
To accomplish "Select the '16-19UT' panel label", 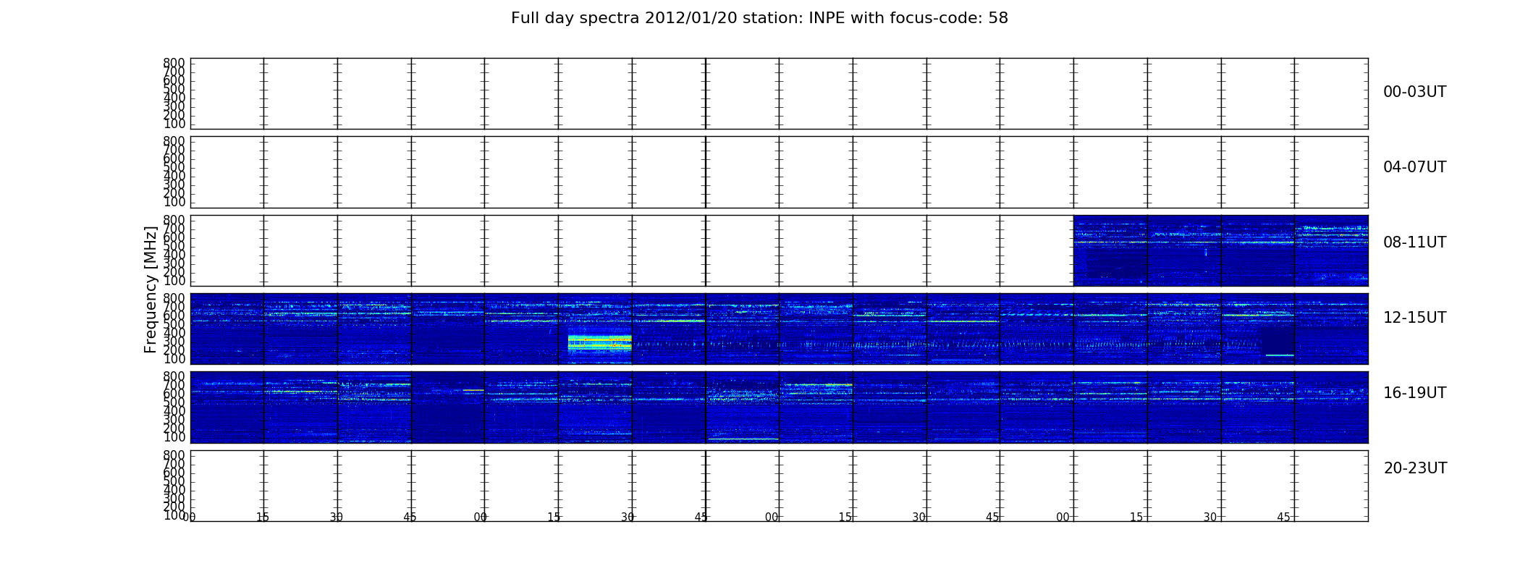I will click(x=1414, y=393).
